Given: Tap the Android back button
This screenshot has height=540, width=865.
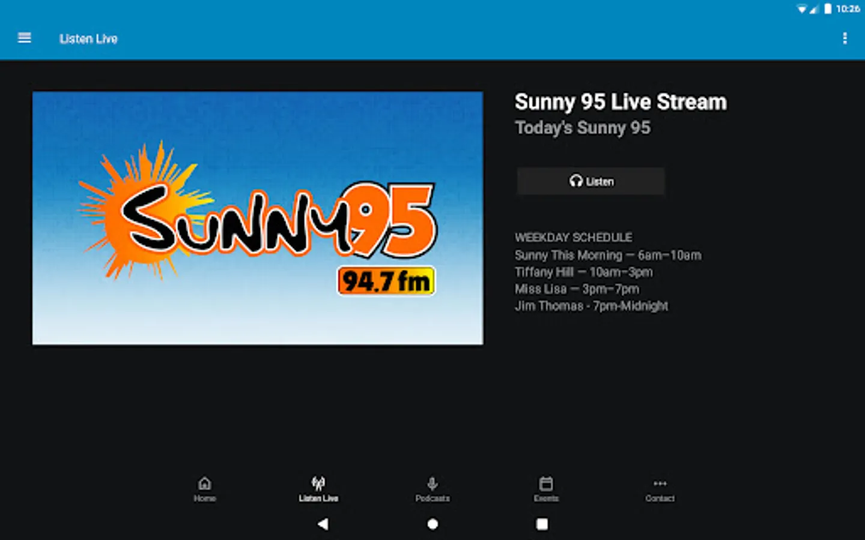Looking at the screenshot, I should tap(323, 524).
